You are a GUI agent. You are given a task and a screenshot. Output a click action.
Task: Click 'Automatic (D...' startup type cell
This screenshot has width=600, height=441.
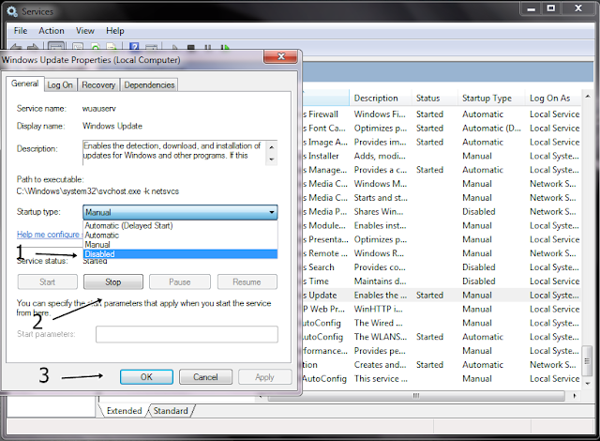coord(491,129)
